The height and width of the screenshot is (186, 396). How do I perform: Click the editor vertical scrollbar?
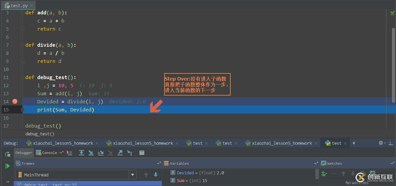[x=393, y=65]
